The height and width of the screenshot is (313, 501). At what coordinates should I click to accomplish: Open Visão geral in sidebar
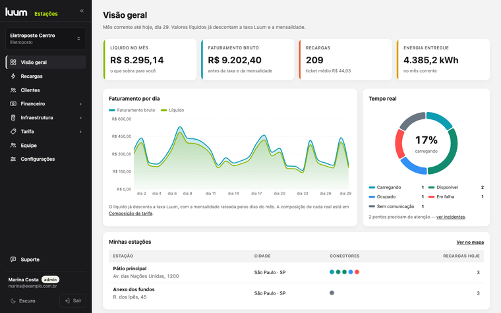click(x=45, y=63)
